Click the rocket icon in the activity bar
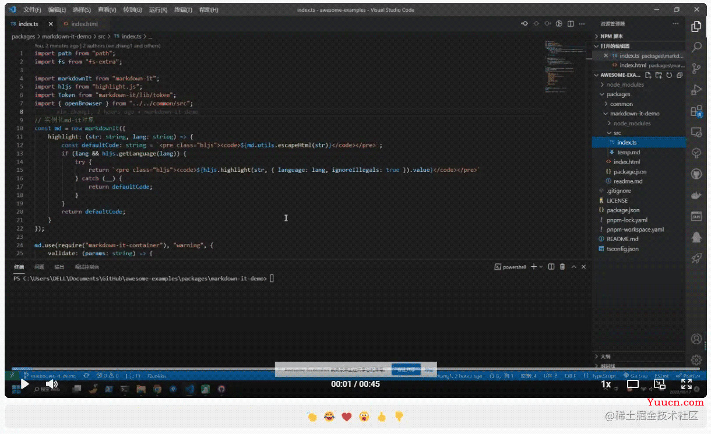The height and width of the screenshot is (434, 711). 696,258
